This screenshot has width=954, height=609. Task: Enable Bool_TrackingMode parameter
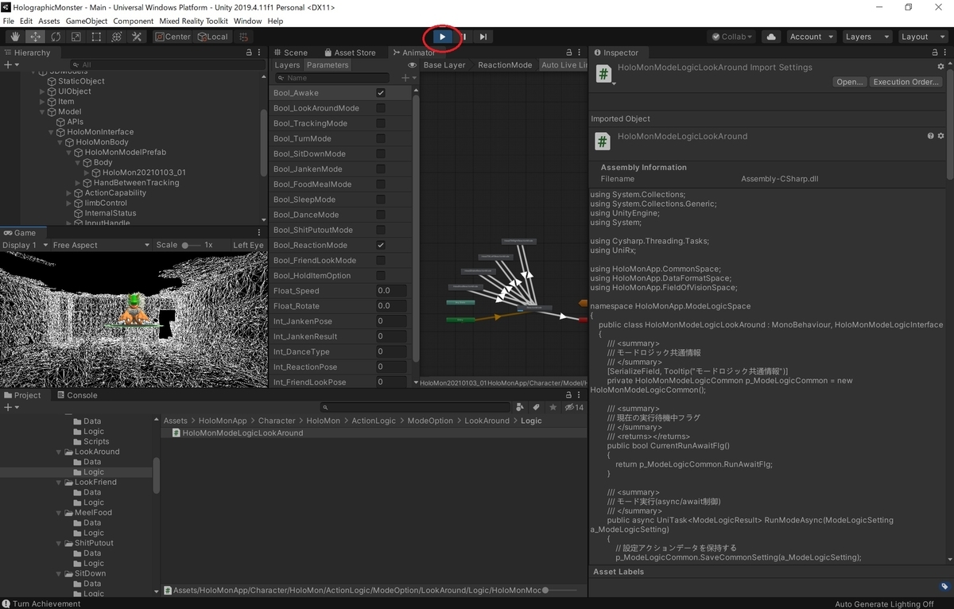(x=381, y=123)
